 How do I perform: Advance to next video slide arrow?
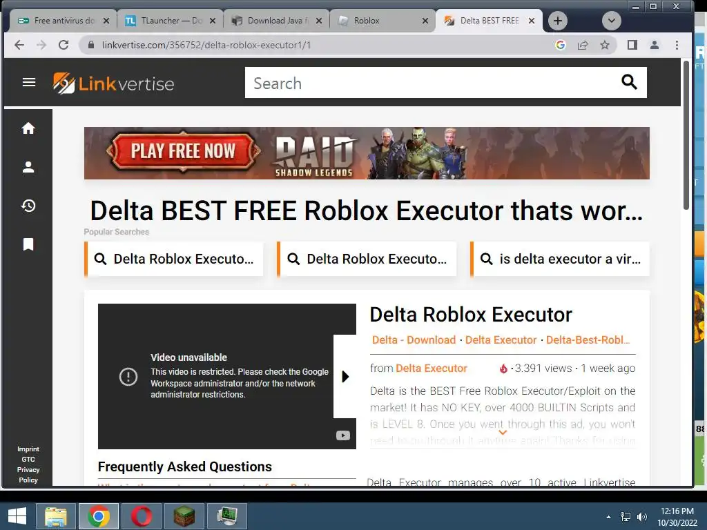point(345,376)
